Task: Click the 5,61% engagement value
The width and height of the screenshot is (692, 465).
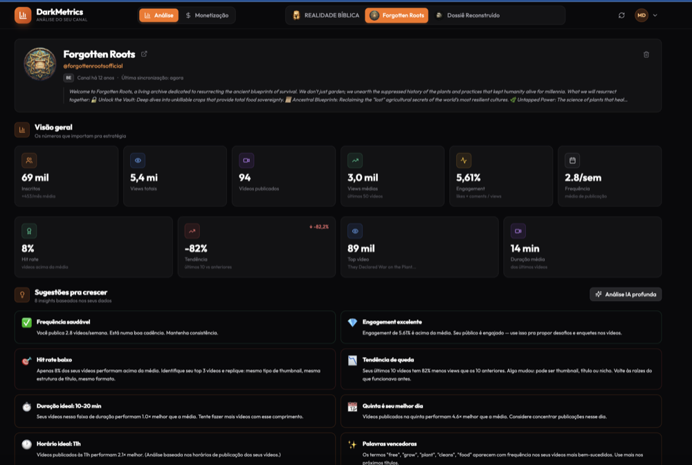Action: (x=468, y=178)
